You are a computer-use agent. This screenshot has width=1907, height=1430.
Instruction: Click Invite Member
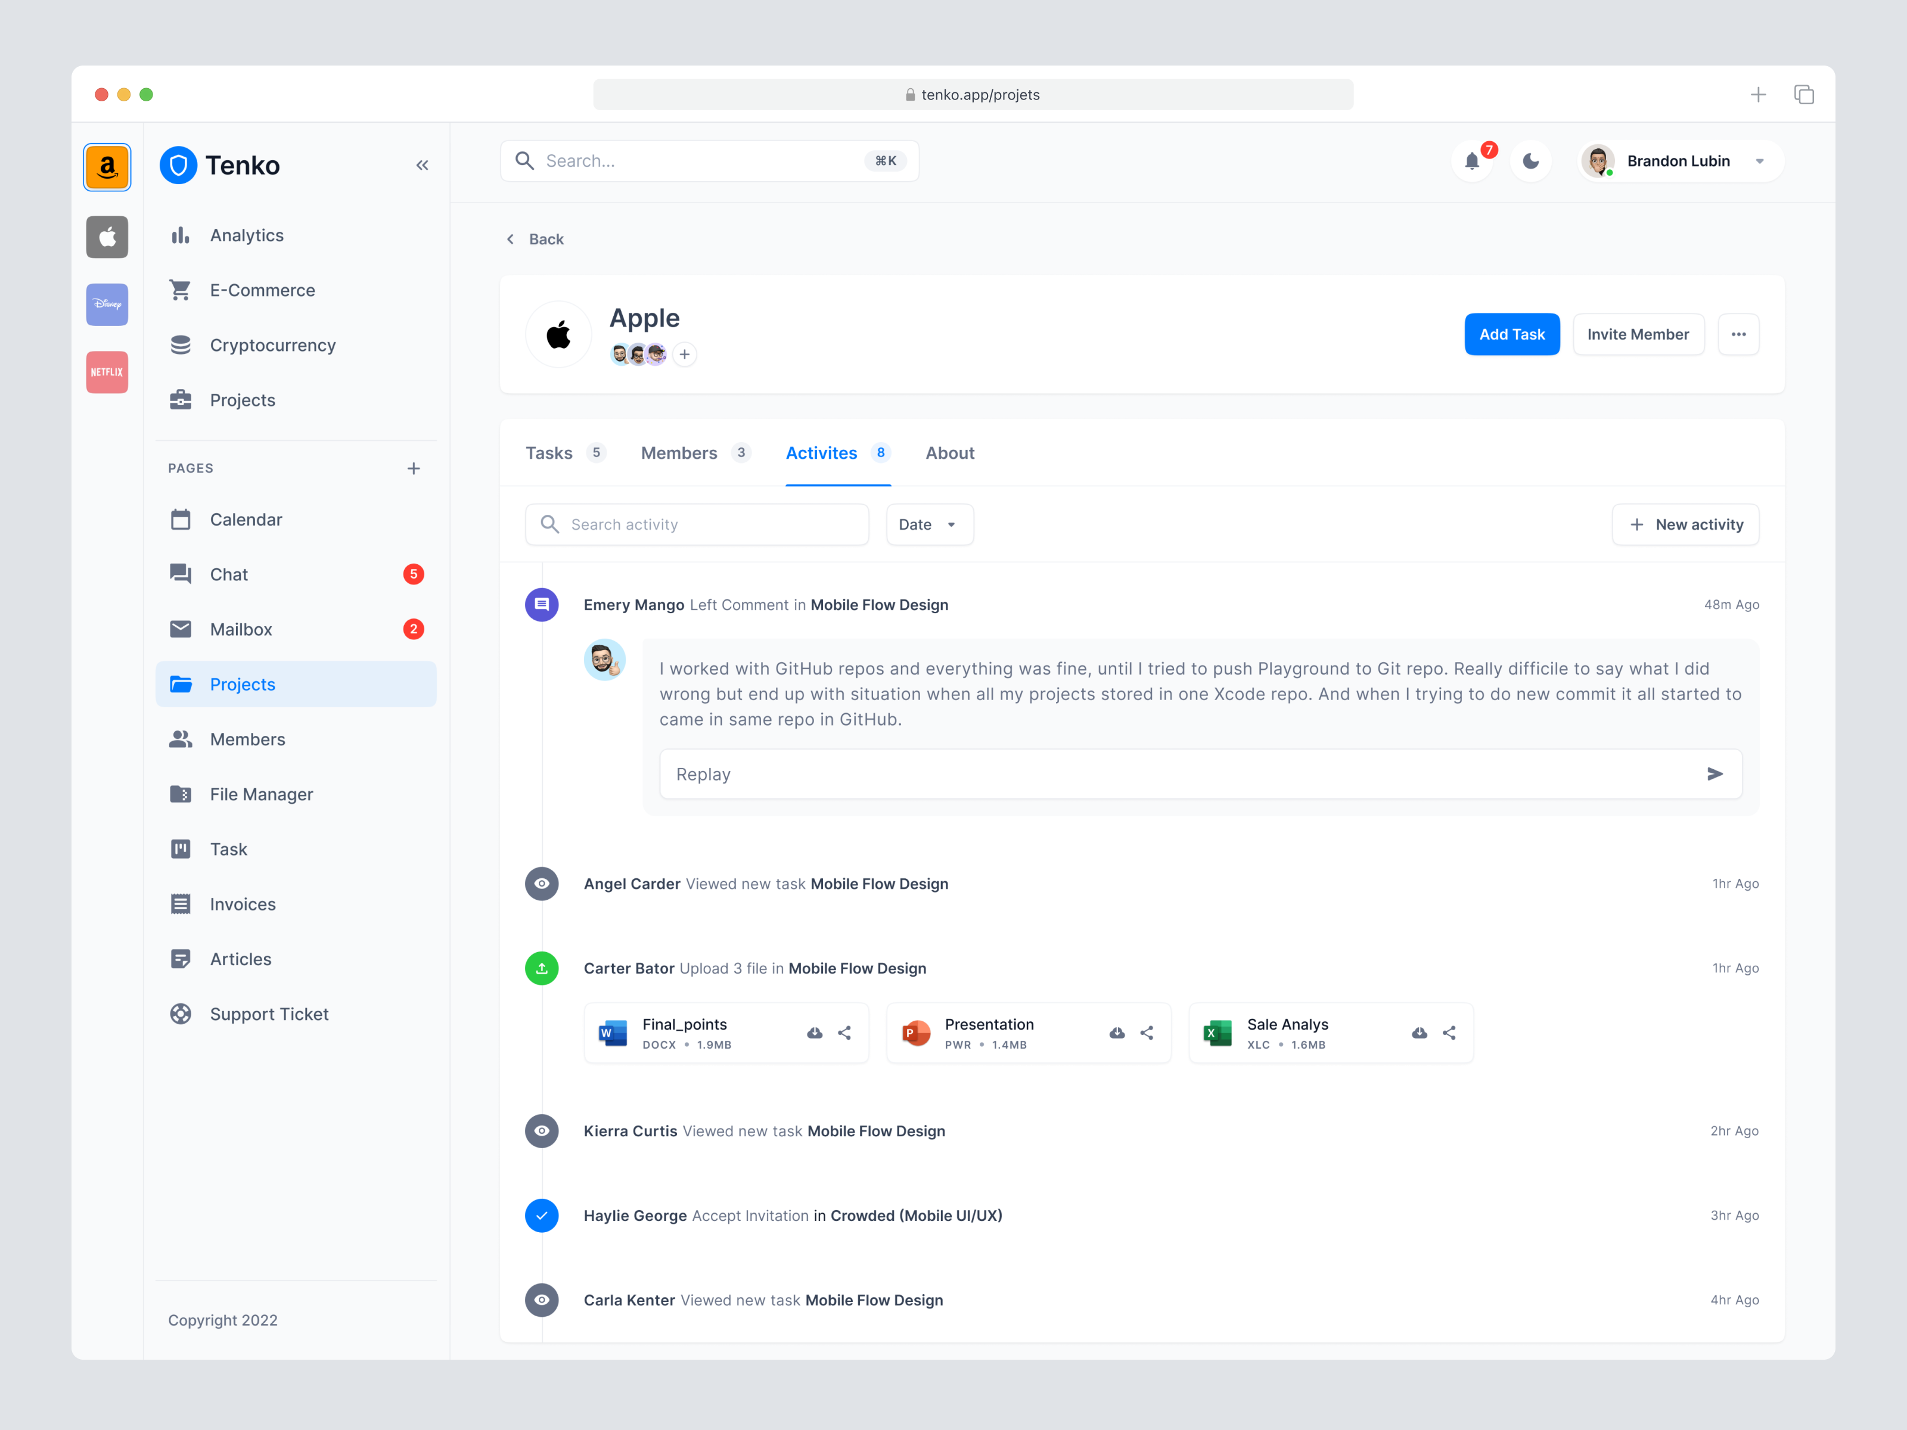pyautogui.click(x=1638, y=334)
